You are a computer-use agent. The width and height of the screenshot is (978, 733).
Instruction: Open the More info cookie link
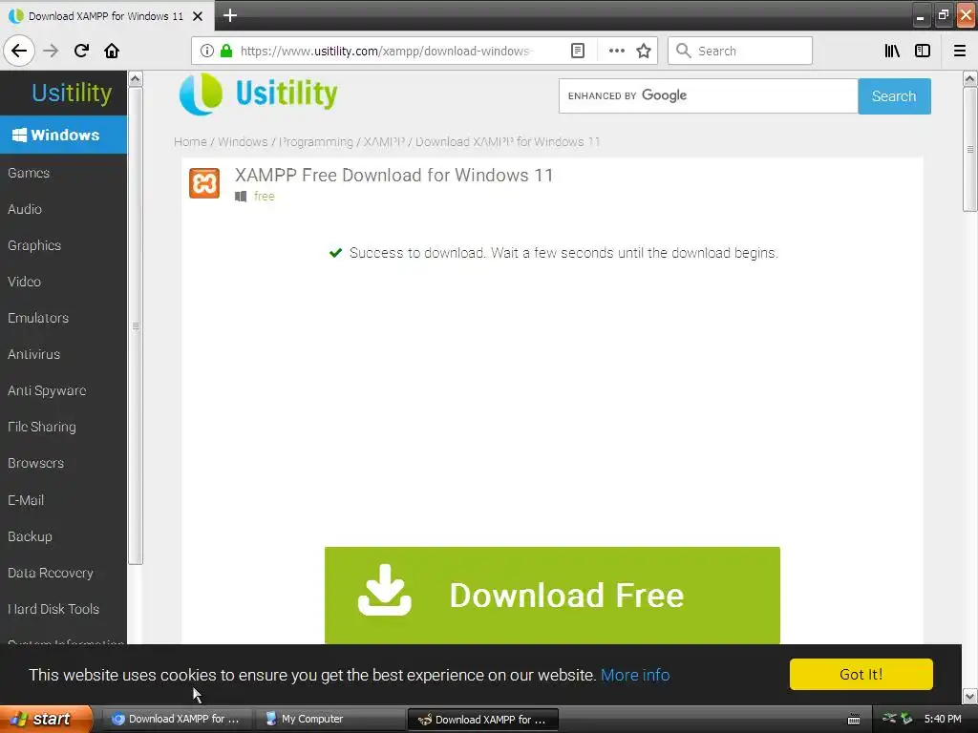pos(635,675)
